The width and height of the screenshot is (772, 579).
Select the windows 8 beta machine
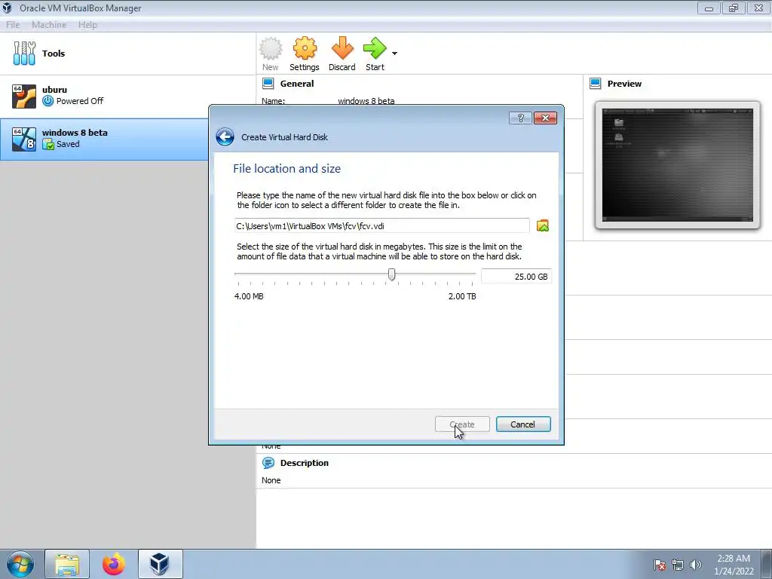(104, 139)
